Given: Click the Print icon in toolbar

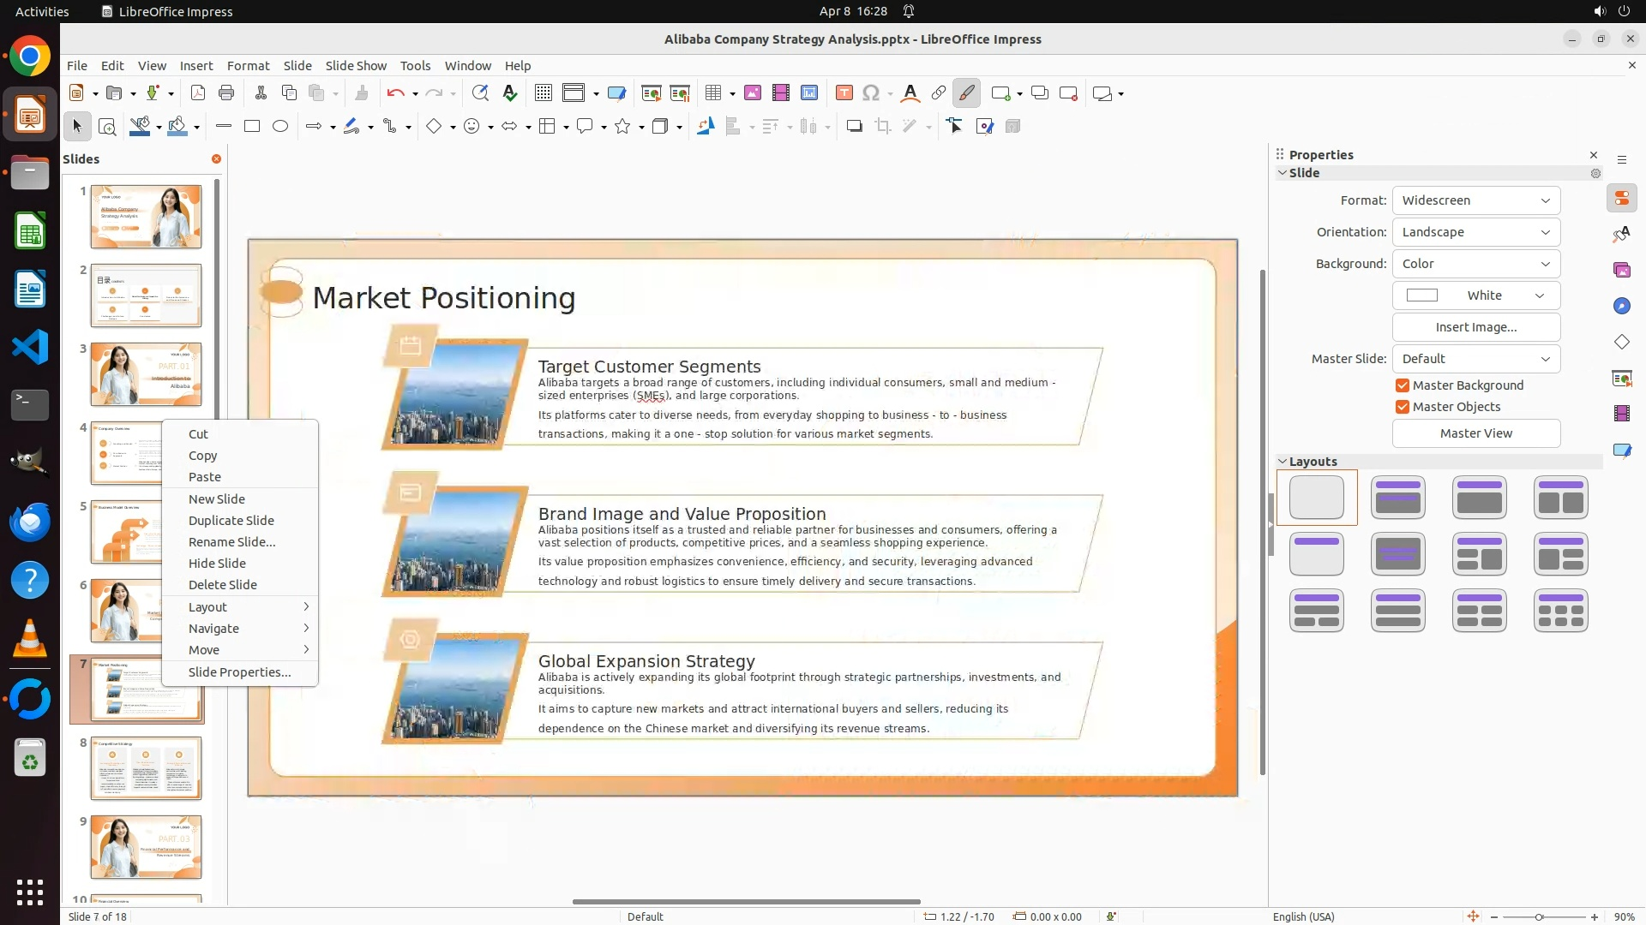Looking at the screenshot, I should click(x=226, y=93).
